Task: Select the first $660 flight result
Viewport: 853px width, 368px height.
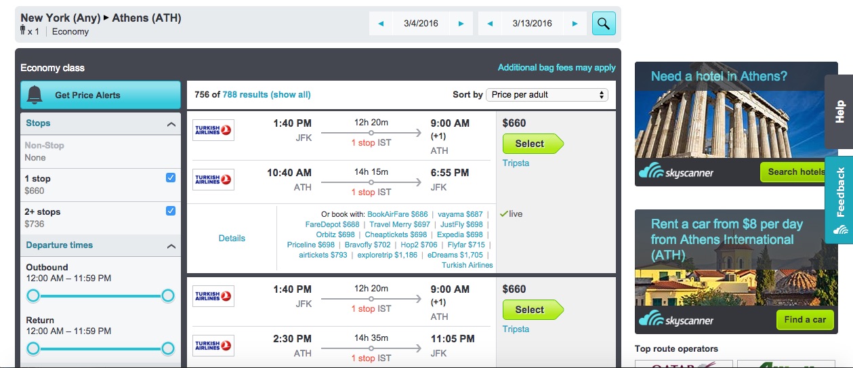Action: click(533, 144)
